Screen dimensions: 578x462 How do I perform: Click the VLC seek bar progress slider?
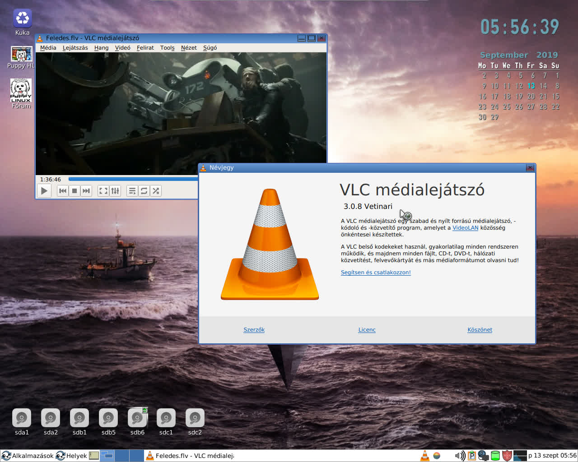click(133, 179)
